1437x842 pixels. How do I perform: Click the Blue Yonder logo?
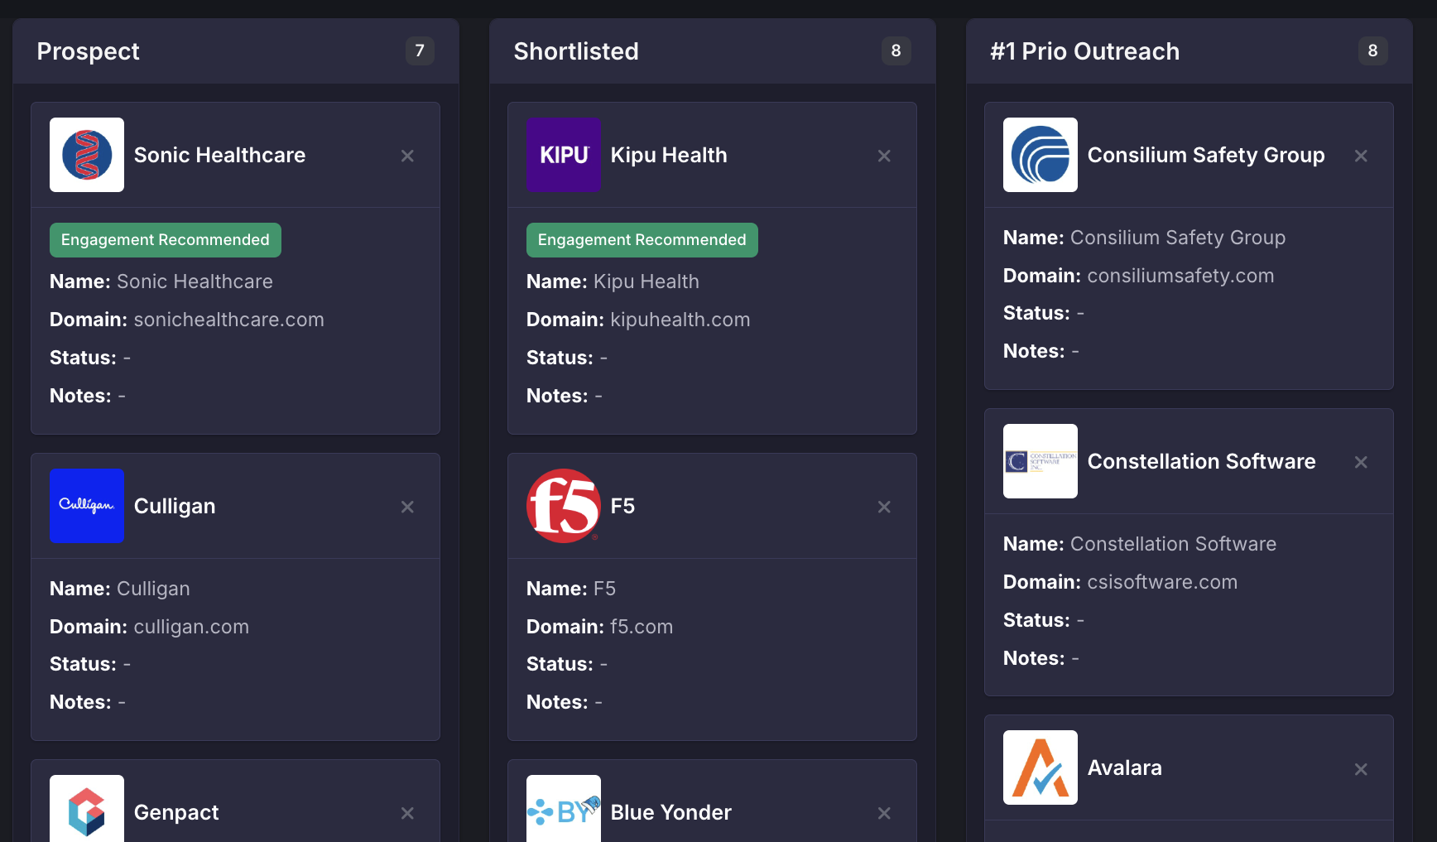coord(563,812)
